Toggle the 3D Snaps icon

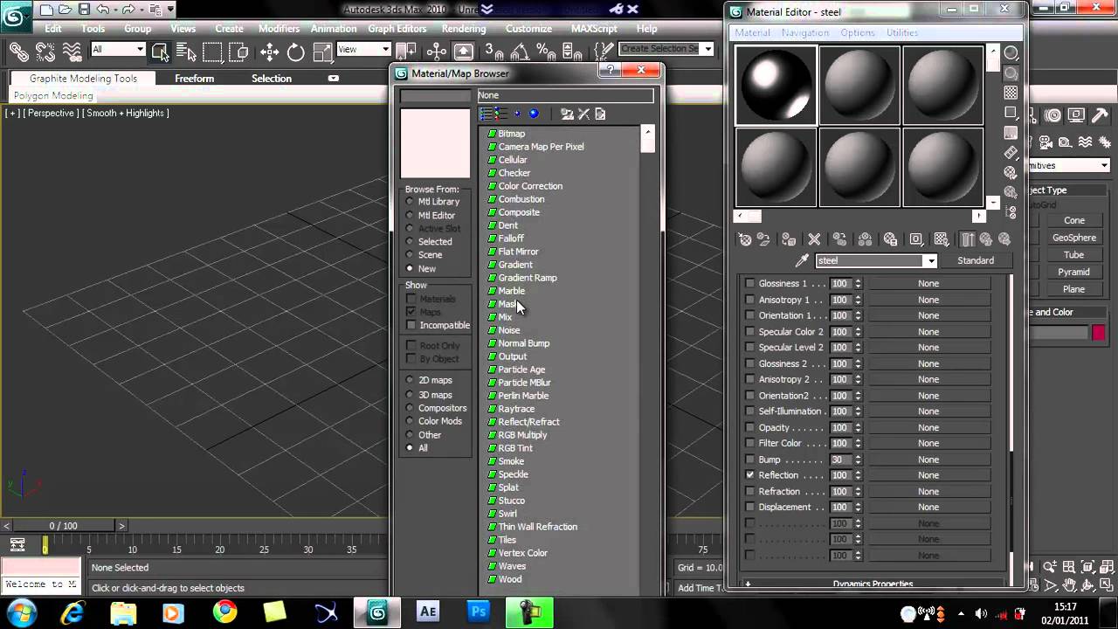click(x=494, y=52)
